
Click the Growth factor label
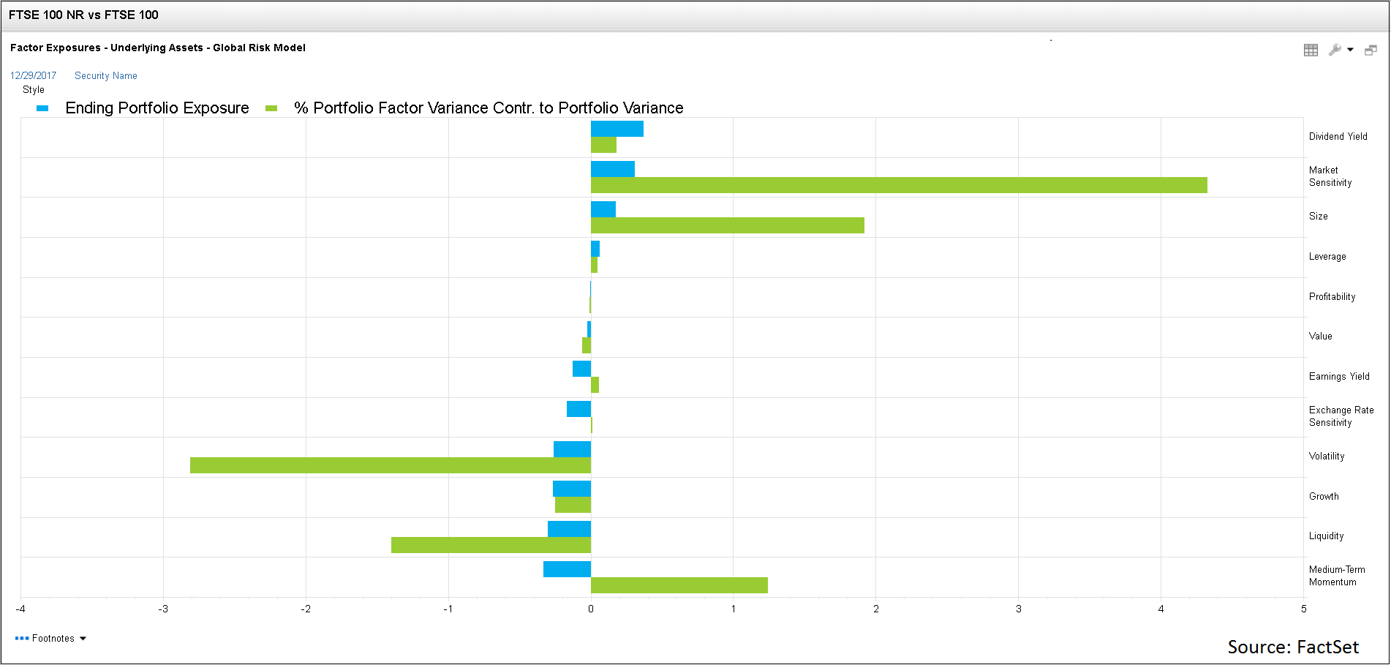(1324, 496)
